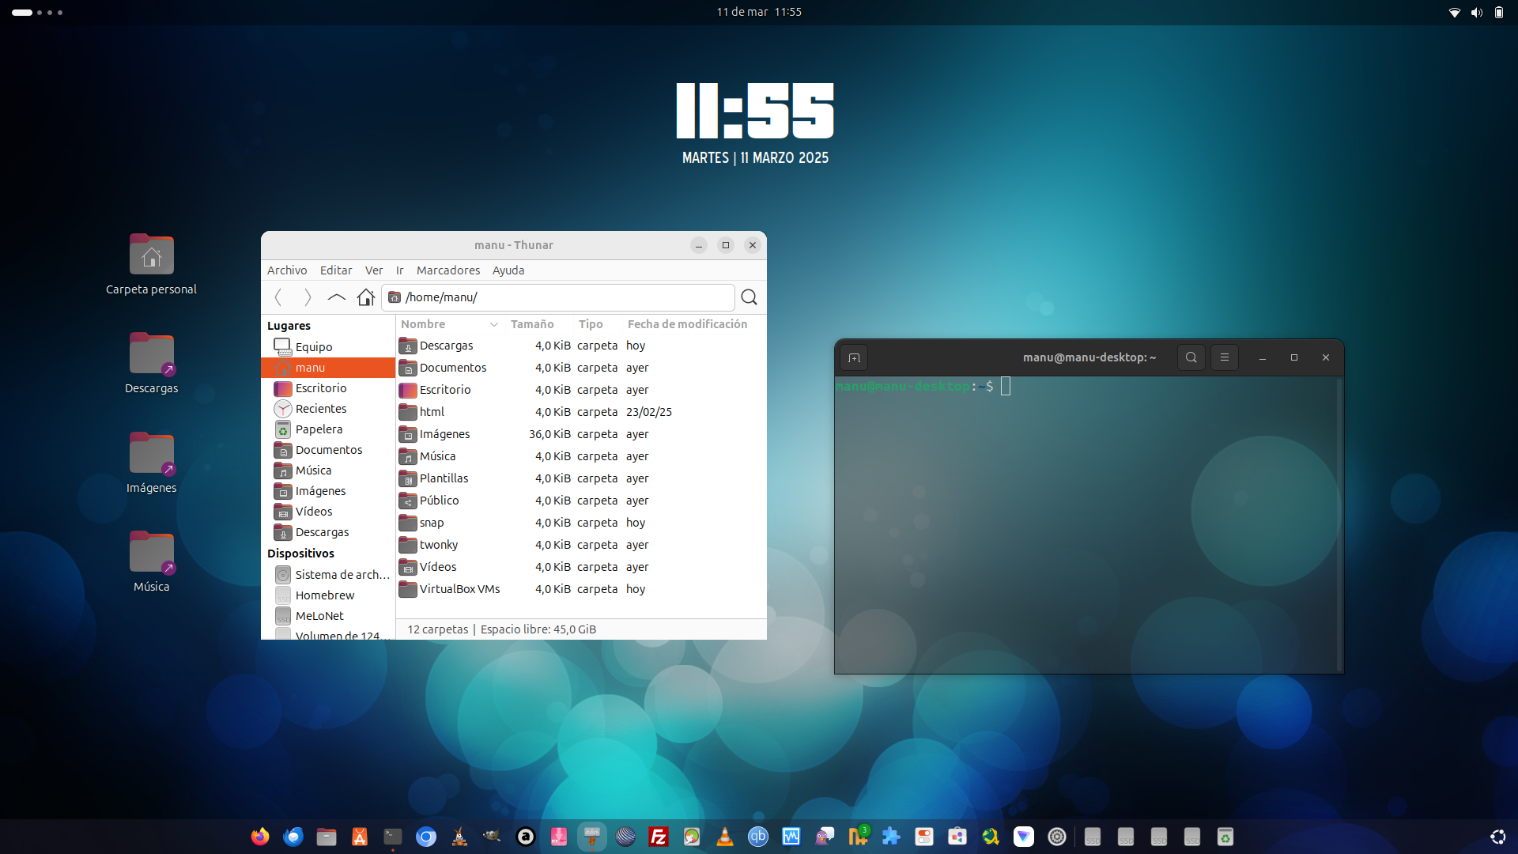
Task: Select Escritorio in the Lugares sidebar
Action: 328,388
